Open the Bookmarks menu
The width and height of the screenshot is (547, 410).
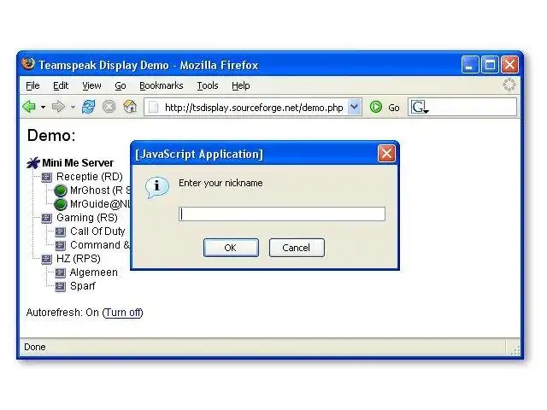[162, 85]
